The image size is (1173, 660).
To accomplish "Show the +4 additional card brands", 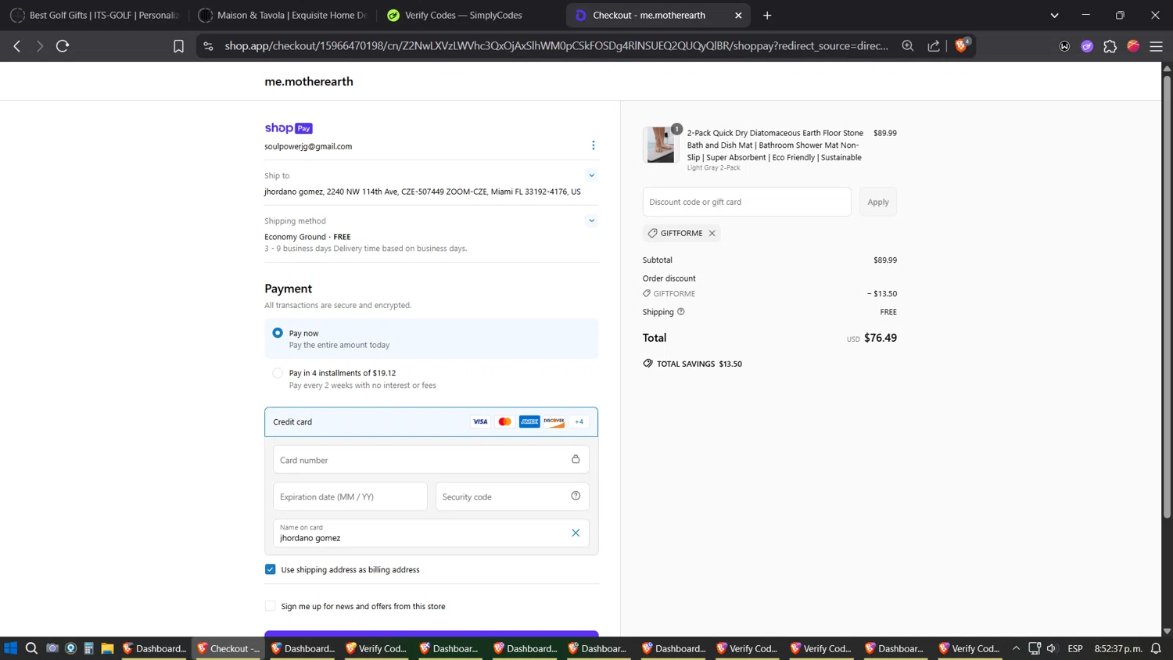I will pos(579,421).
